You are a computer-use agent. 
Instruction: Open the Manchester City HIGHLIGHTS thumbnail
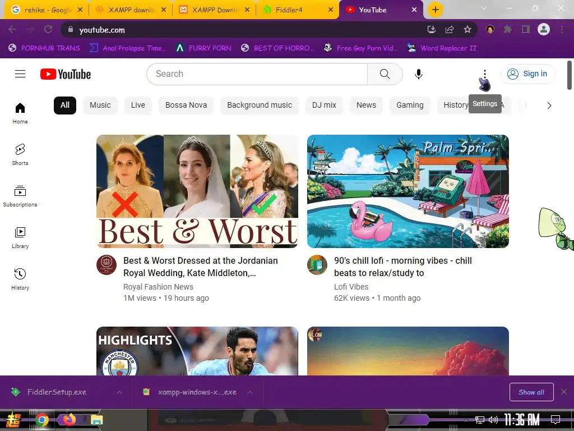(x=197, y=351)
